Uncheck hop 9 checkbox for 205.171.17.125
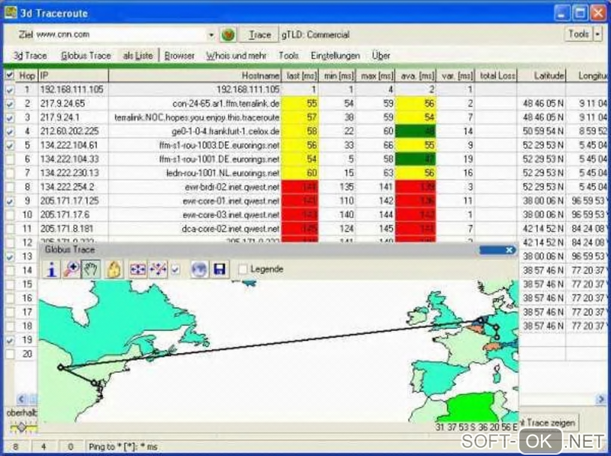 click(10, 201)
